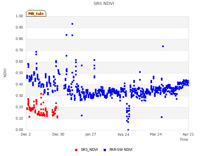Click the Mar 24 x-axis tick label

pos(156,134)
